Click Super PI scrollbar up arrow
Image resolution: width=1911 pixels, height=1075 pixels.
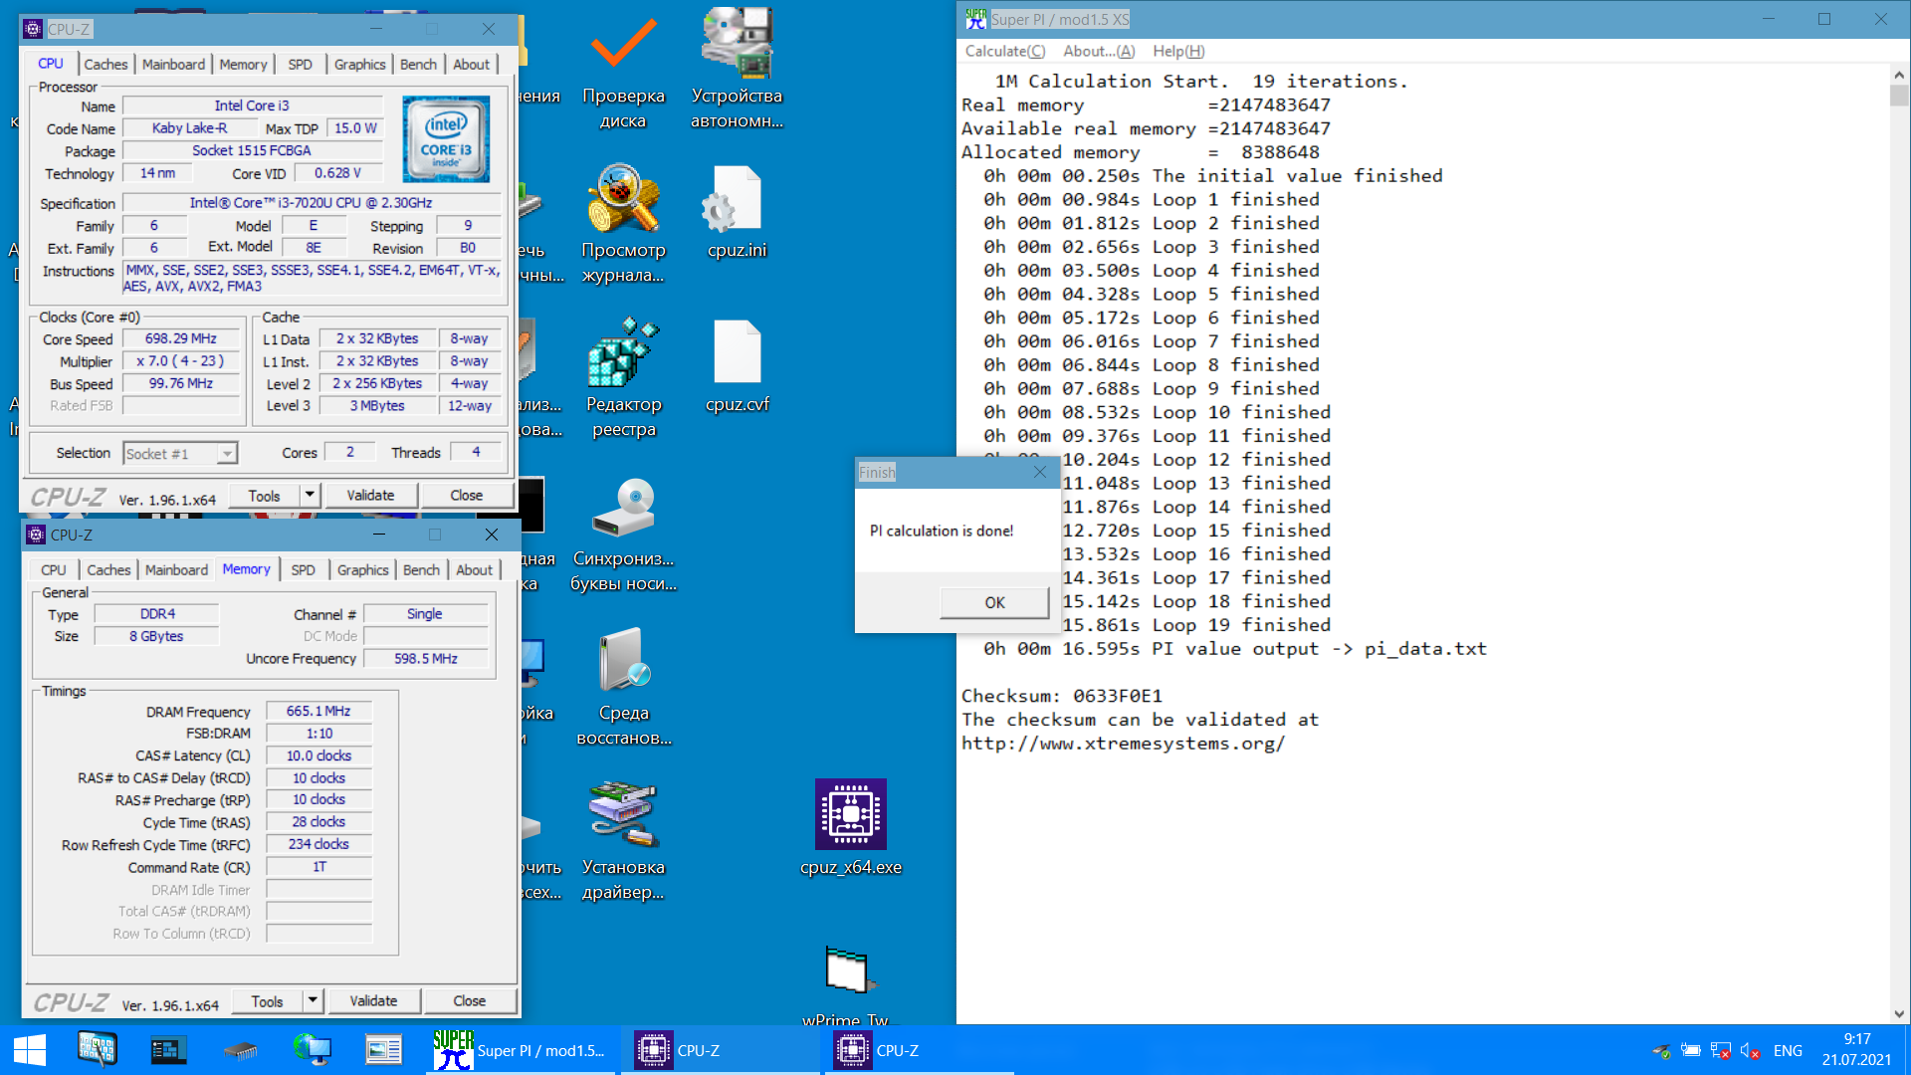[x=1899, y=75]
